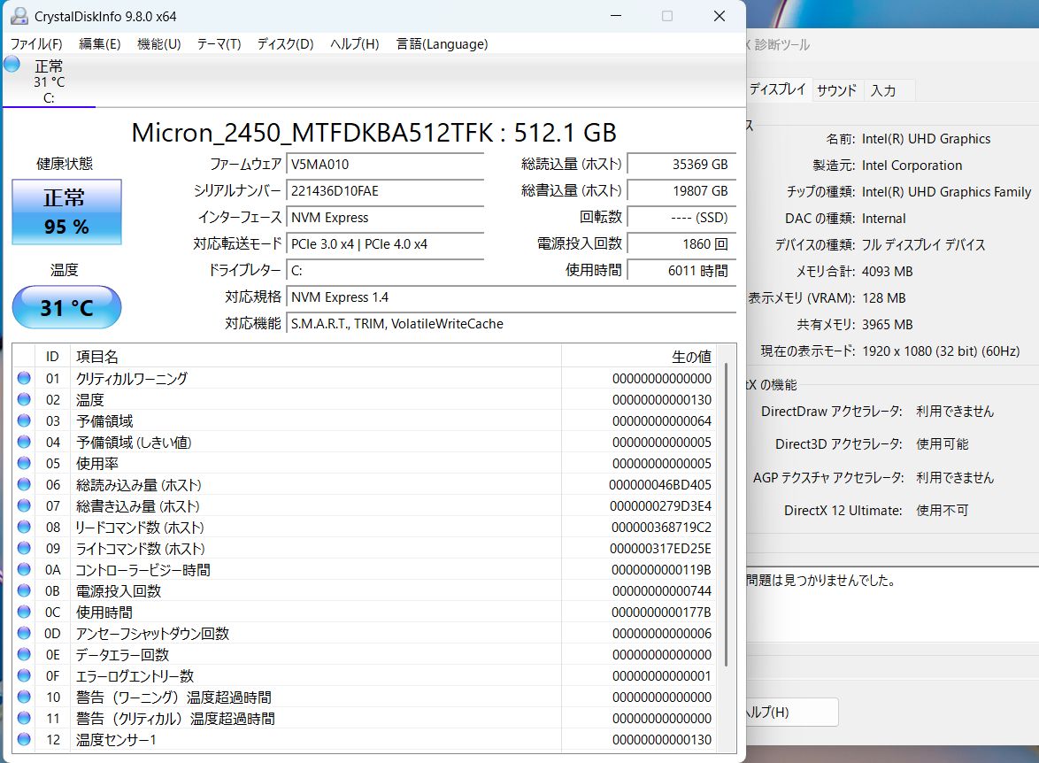This screenshot has height=763, width=1039.
Task: Switch to ディスプレイ tab in diagnostic tool window
Action: click(x=777, y=89)
